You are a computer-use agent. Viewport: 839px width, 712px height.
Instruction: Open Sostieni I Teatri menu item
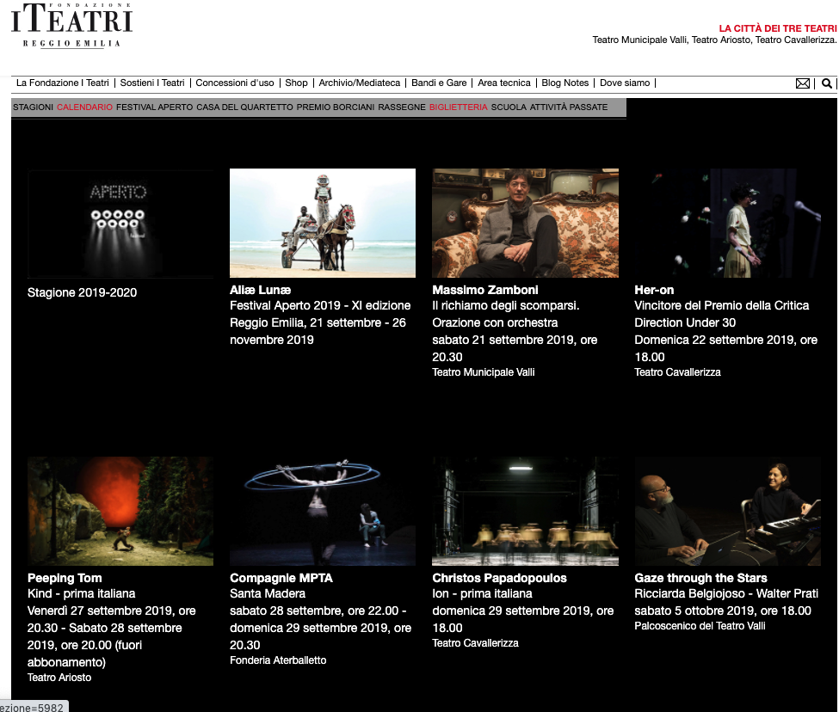click(152, 83)
